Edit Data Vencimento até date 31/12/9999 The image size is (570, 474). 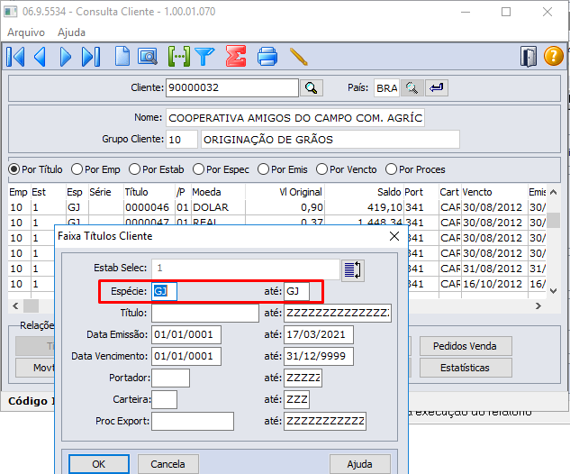pos(319,357)
